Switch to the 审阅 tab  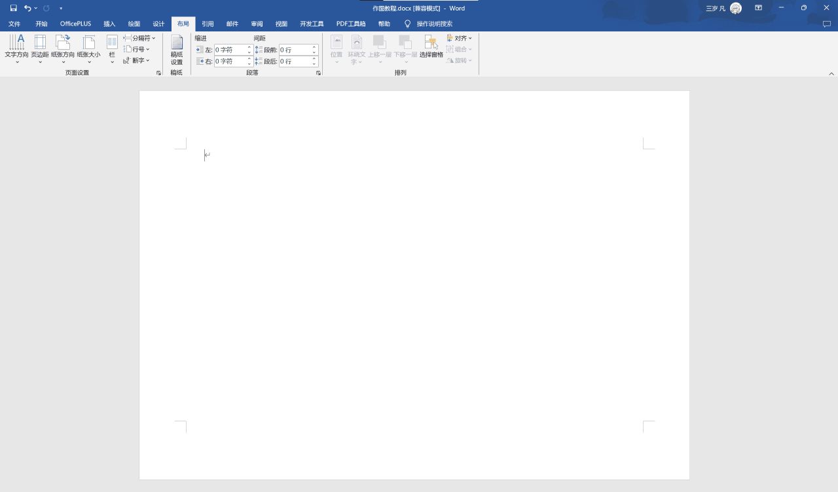[257, 24]
